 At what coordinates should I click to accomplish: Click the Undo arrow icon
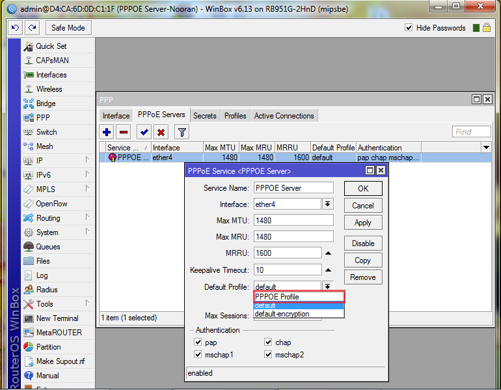pos(15,28)
